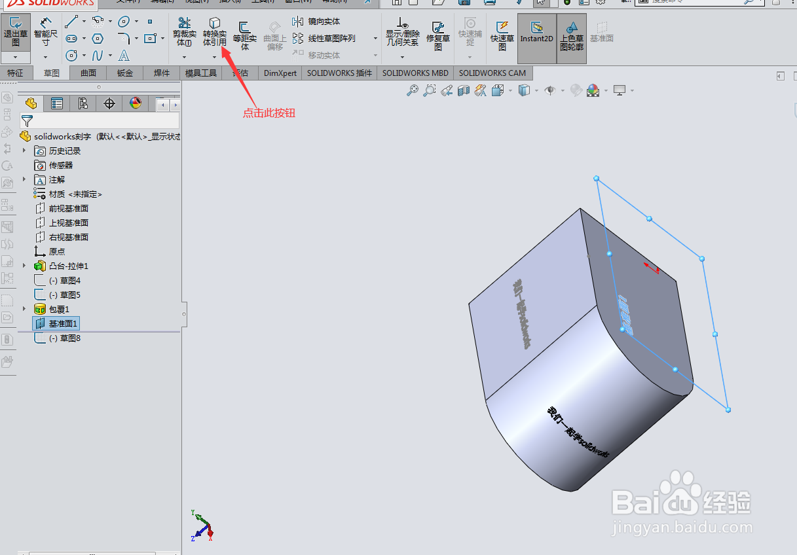Viewport: 797px width, 555px height.
Task: Select the Spline sketch tool
Action: tap(98, 56)
